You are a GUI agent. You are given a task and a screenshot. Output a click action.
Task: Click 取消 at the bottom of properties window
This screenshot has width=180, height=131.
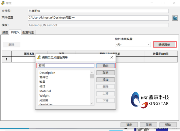click(149, 125)
